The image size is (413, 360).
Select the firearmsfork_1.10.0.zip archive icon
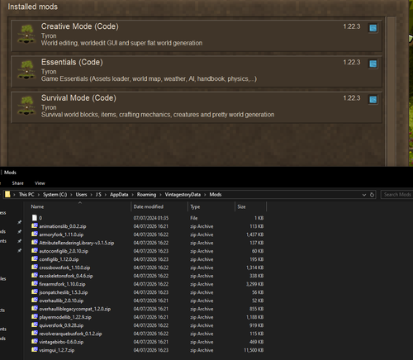pos(35,284)
